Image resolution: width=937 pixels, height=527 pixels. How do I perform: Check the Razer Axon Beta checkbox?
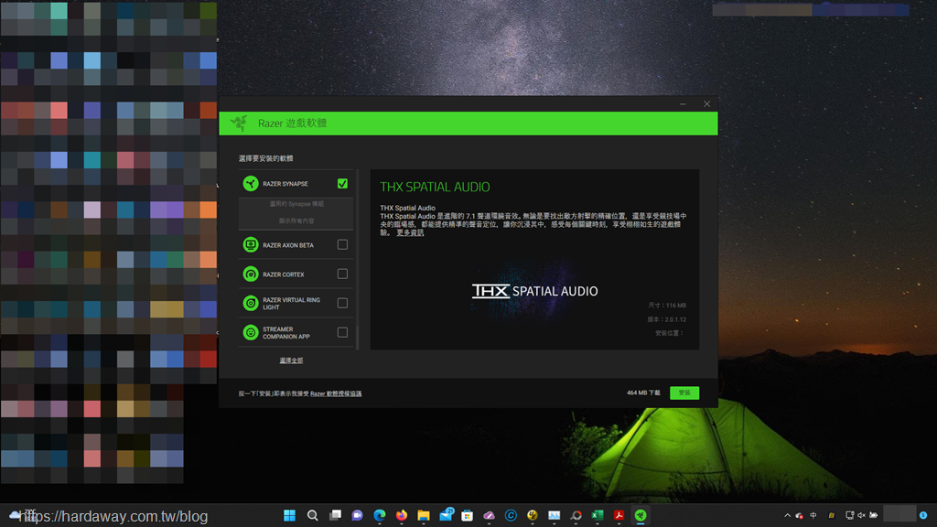coord(342,244)
